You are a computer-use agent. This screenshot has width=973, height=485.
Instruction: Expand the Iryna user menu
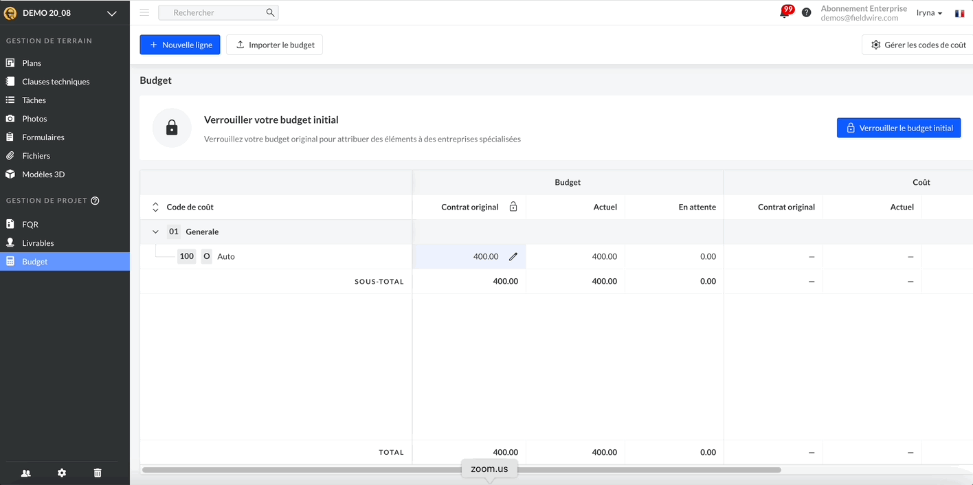pos(929,13)
